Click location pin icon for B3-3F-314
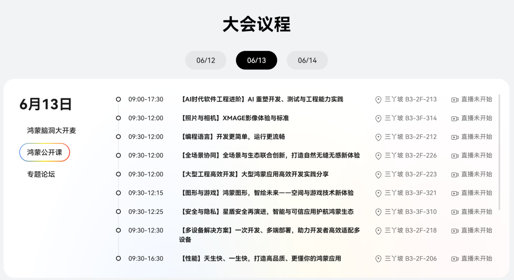 [x=378, y=118]
